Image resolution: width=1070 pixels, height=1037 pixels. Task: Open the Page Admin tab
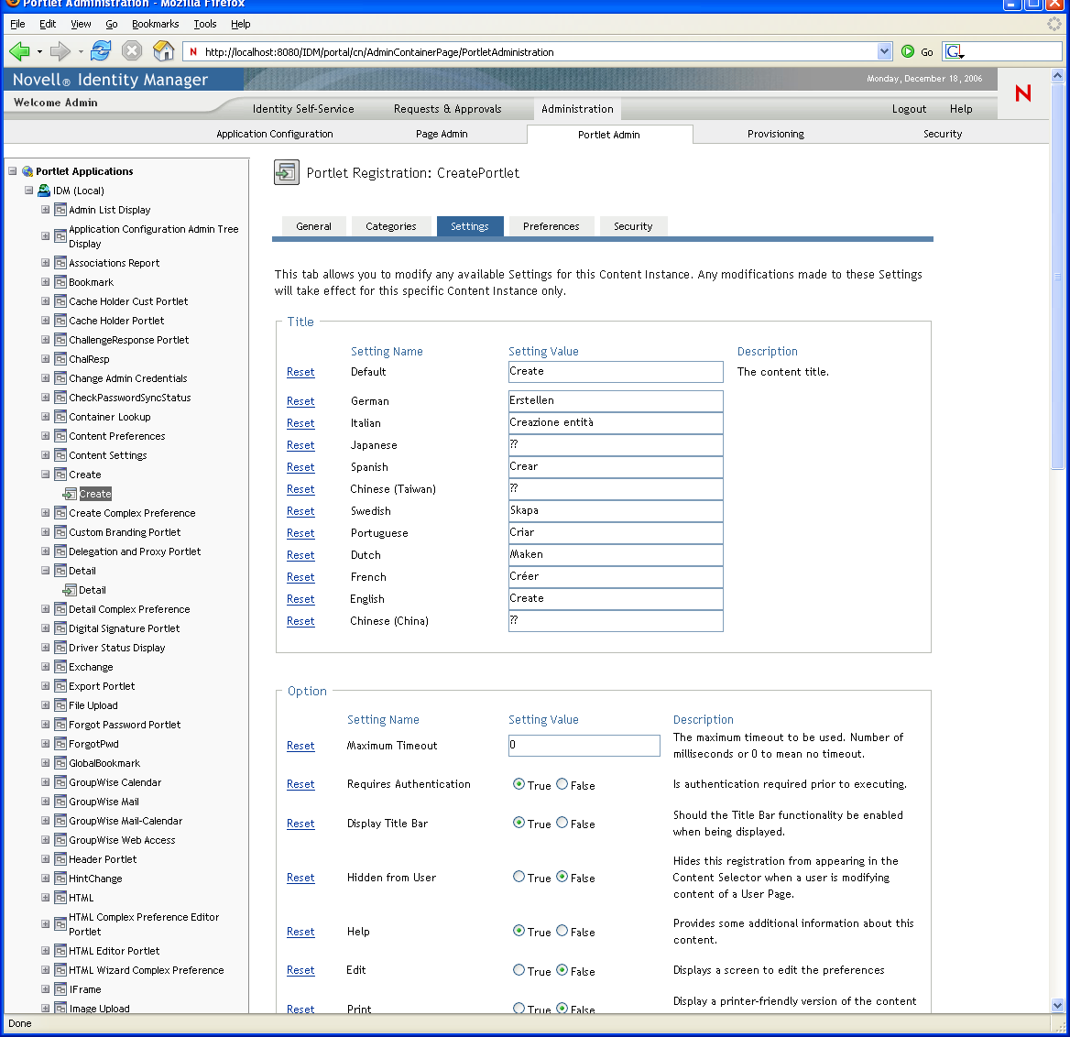442,134
